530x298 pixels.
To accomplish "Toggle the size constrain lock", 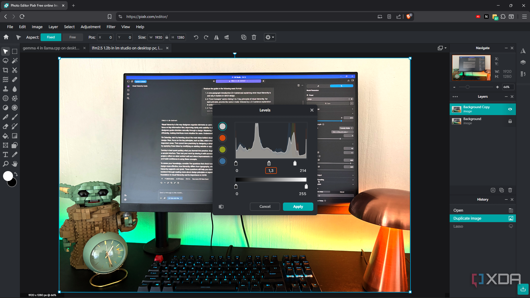I will click(167, 37).
